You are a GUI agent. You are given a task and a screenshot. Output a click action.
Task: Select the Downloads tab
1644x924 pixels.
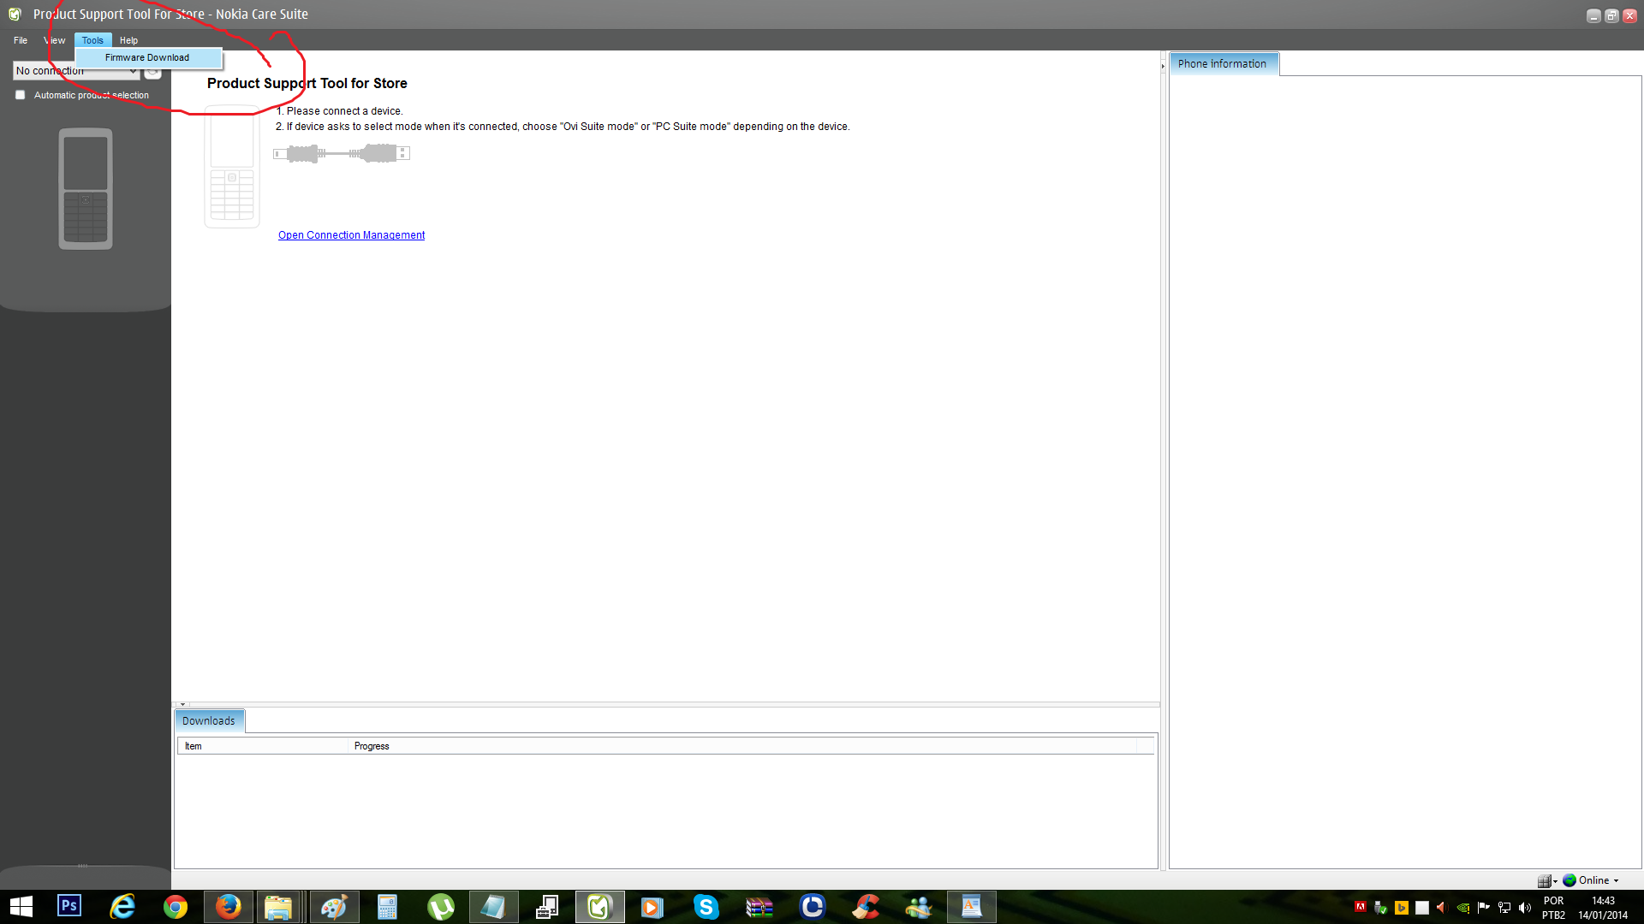pos(209,721)
